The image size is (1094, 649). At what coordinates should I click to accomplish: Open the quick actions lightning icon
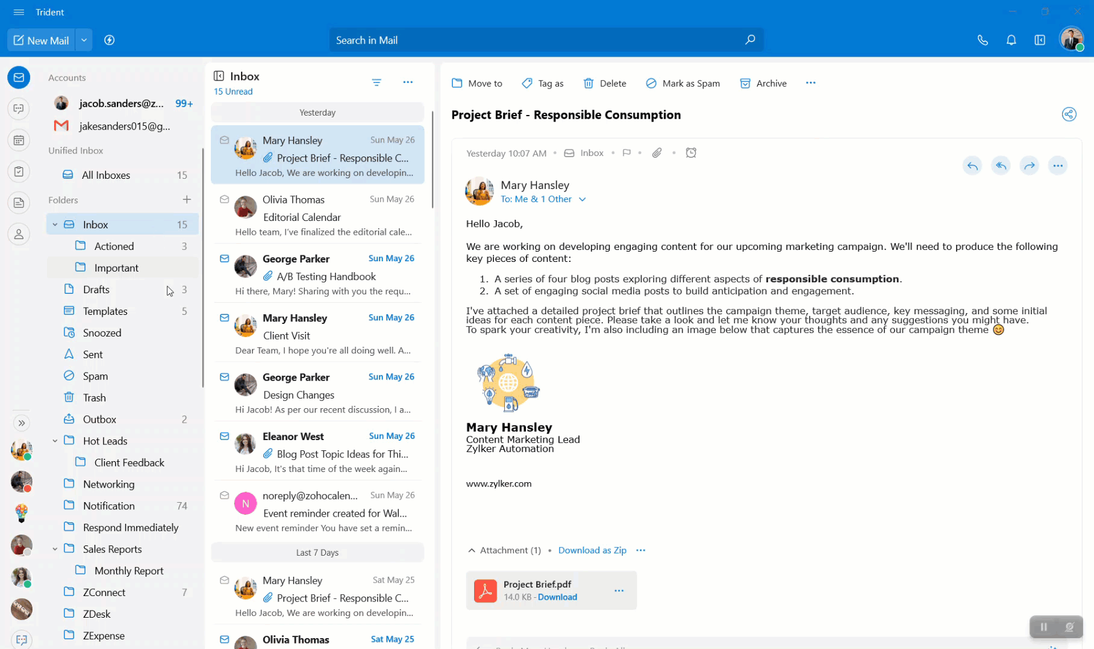click(x=109, y=40)
